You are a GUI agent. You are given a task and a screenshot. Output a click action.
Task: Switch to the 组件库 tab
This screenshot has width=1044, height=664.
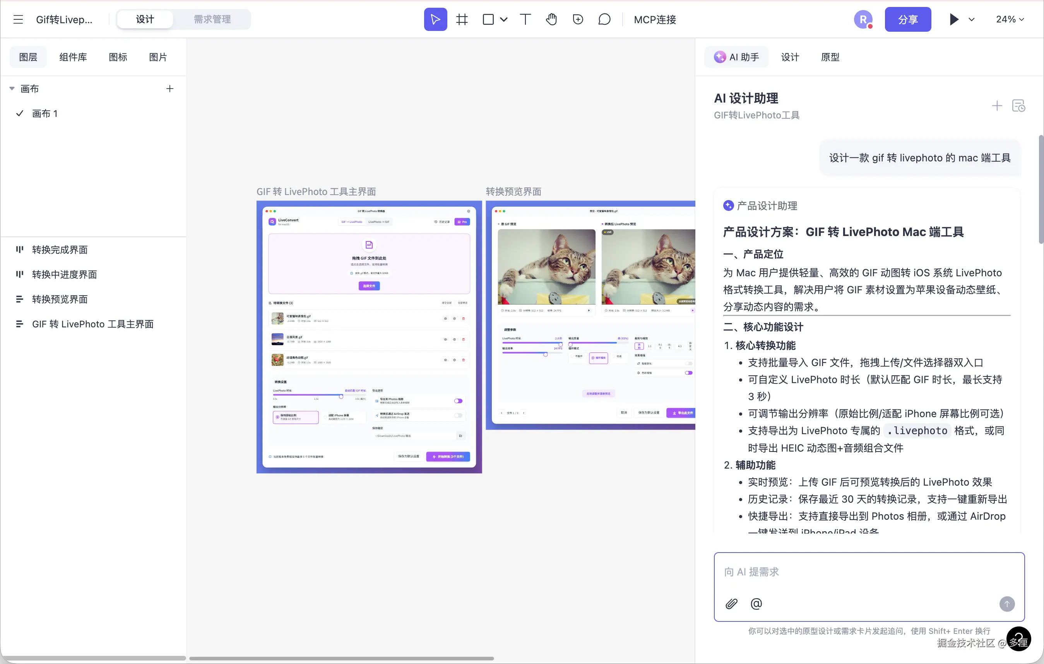(73, 57)
